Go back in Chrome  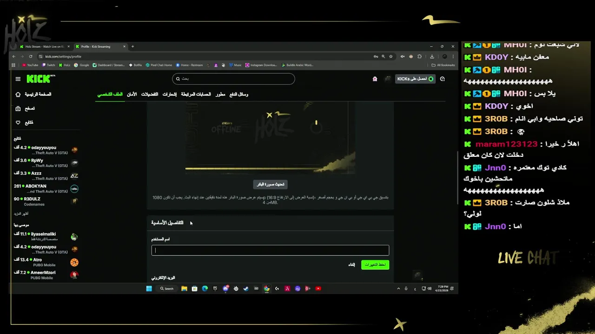(x=14, y=57)
